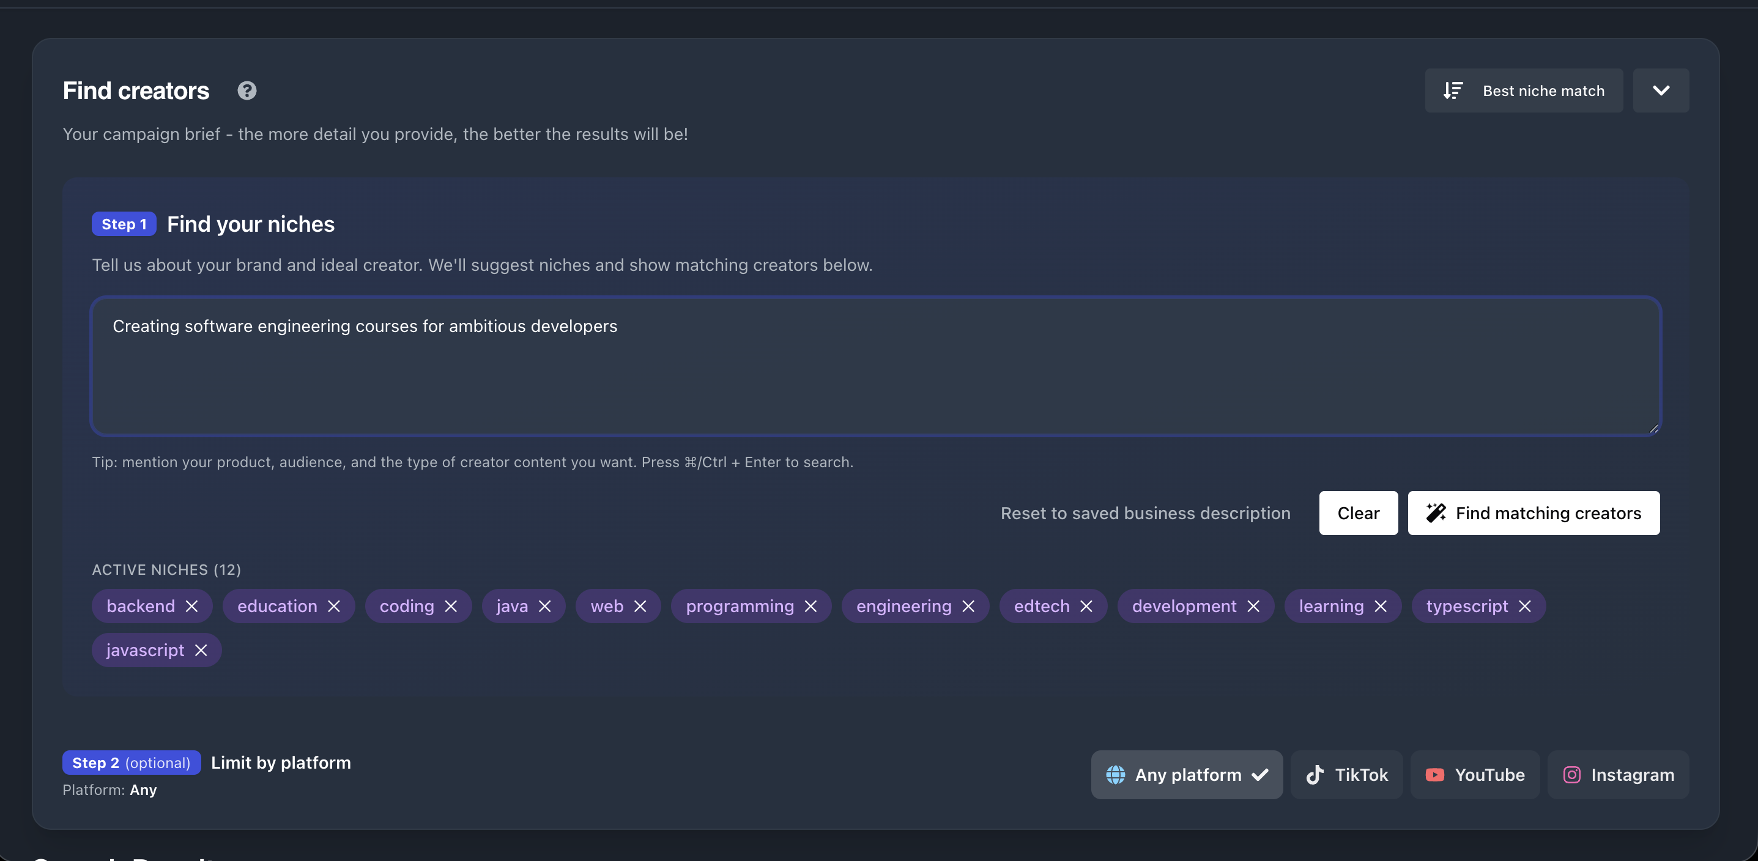1758x861 pixels.
Task: Remove the typescript niche tag
Action: tap(1526, 606)
